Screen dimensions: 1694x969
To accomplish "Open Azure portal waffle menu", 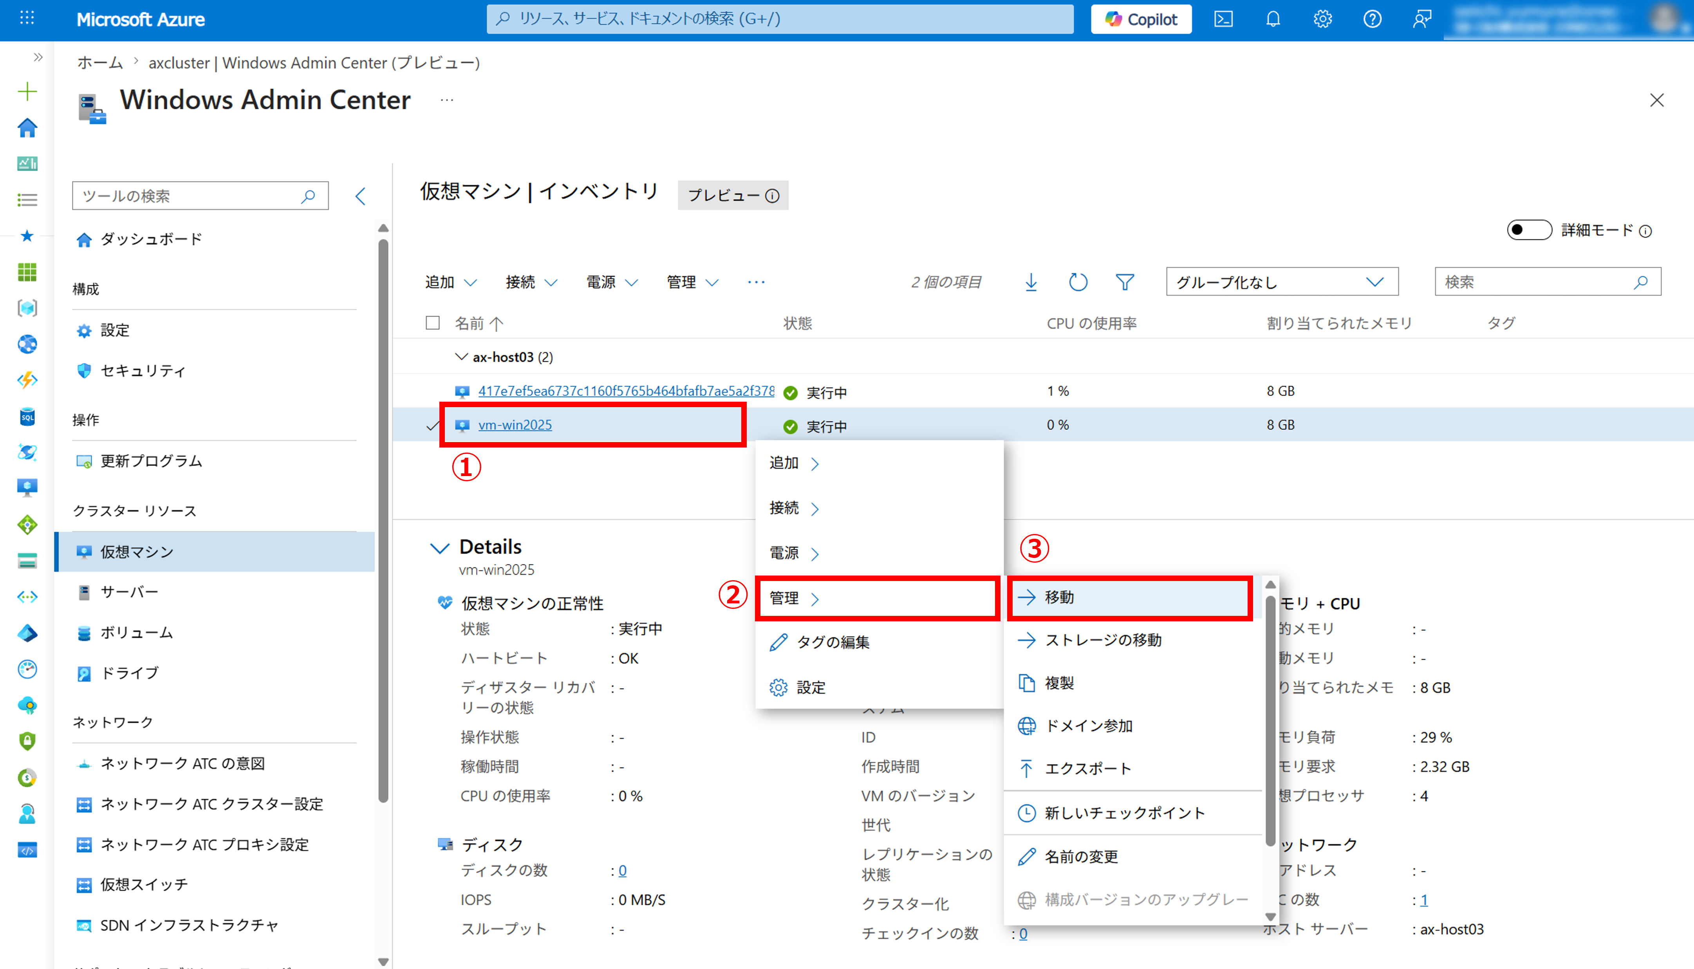I will [27, 19].
